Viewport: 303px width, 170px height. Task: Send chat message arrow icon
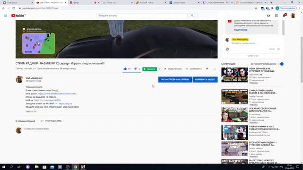(279, 49)
